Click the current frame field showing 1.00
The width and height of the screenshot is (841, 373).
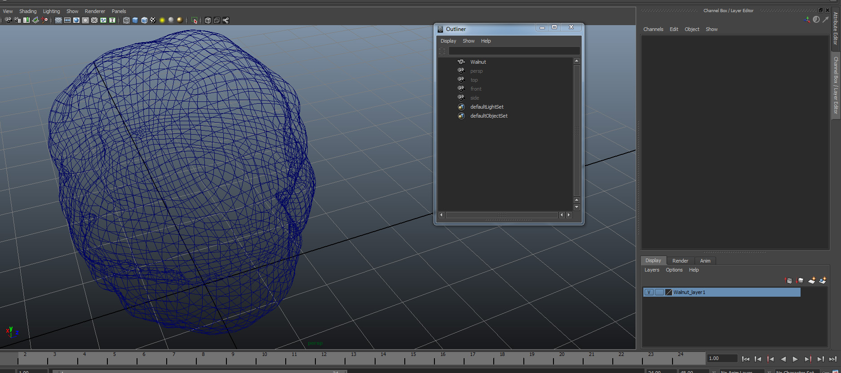click(722, 358)
